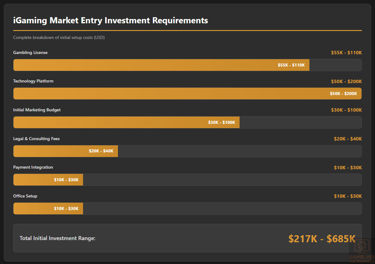Click the Legal & Consulting Fees bar
Image resolution: width=375 pixels, height=264 pixels.
[x=66, y=151]
